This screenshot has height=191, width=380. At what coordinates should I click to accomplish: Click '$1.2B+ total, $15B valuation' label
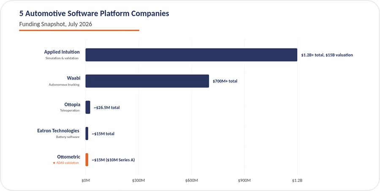(x=327, y=55)
